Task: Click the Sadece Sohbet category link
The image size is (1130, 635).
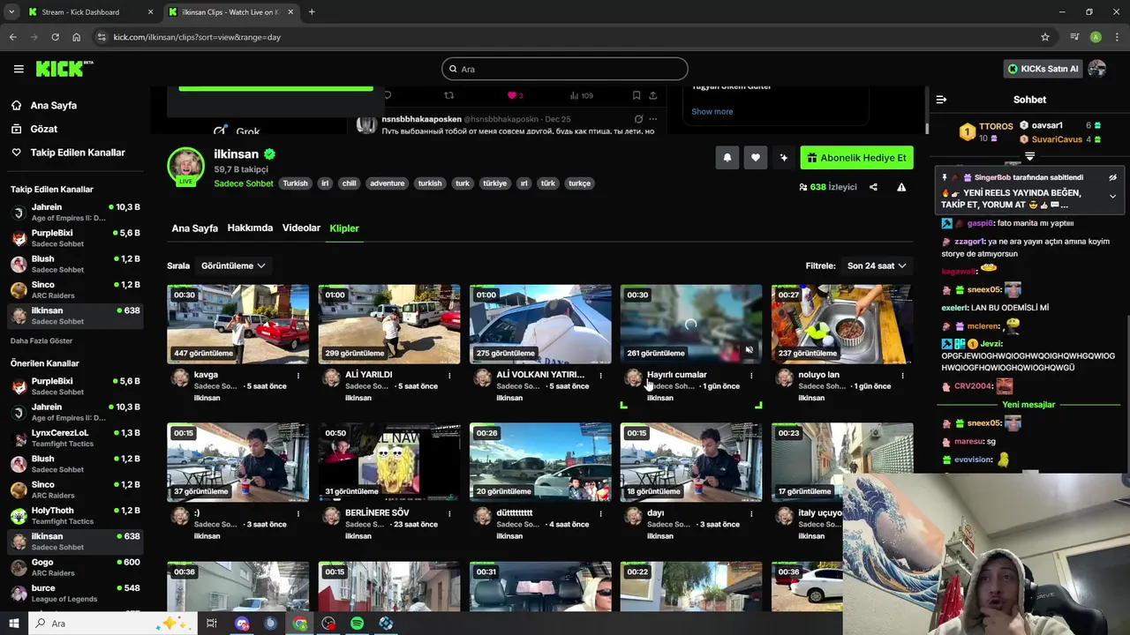Action: click(x=244, y=183)
